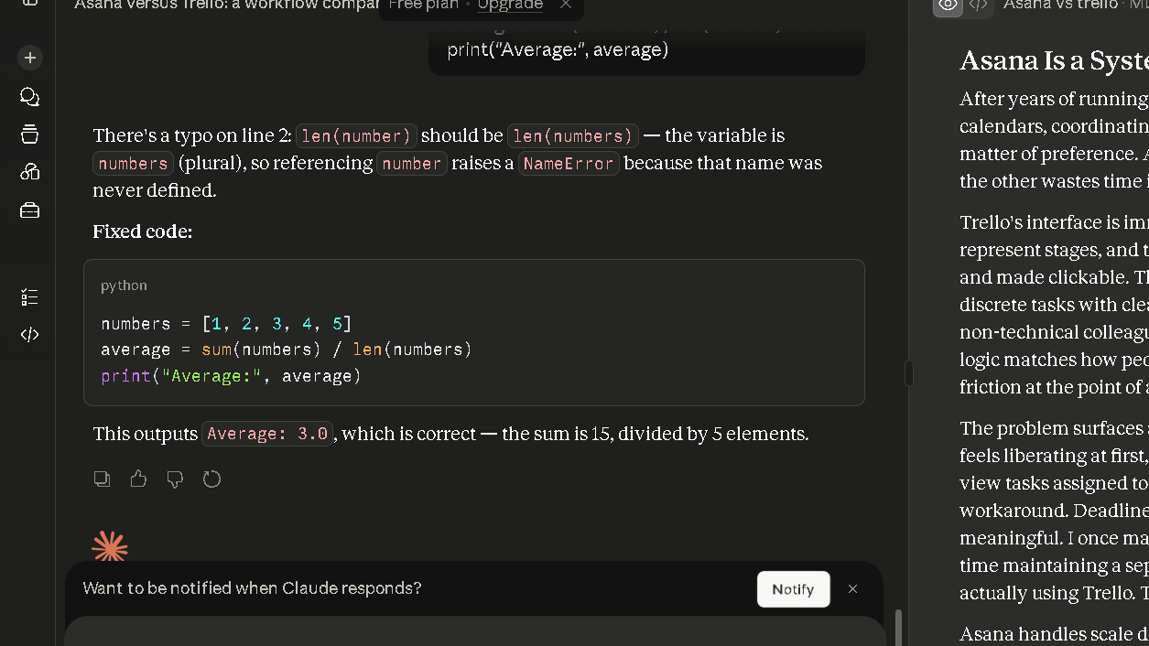Click the panel divider handle beside artifact
The height and width of the screenshot is (646, 1149).
pyautogui.click(x=909, y=373)
